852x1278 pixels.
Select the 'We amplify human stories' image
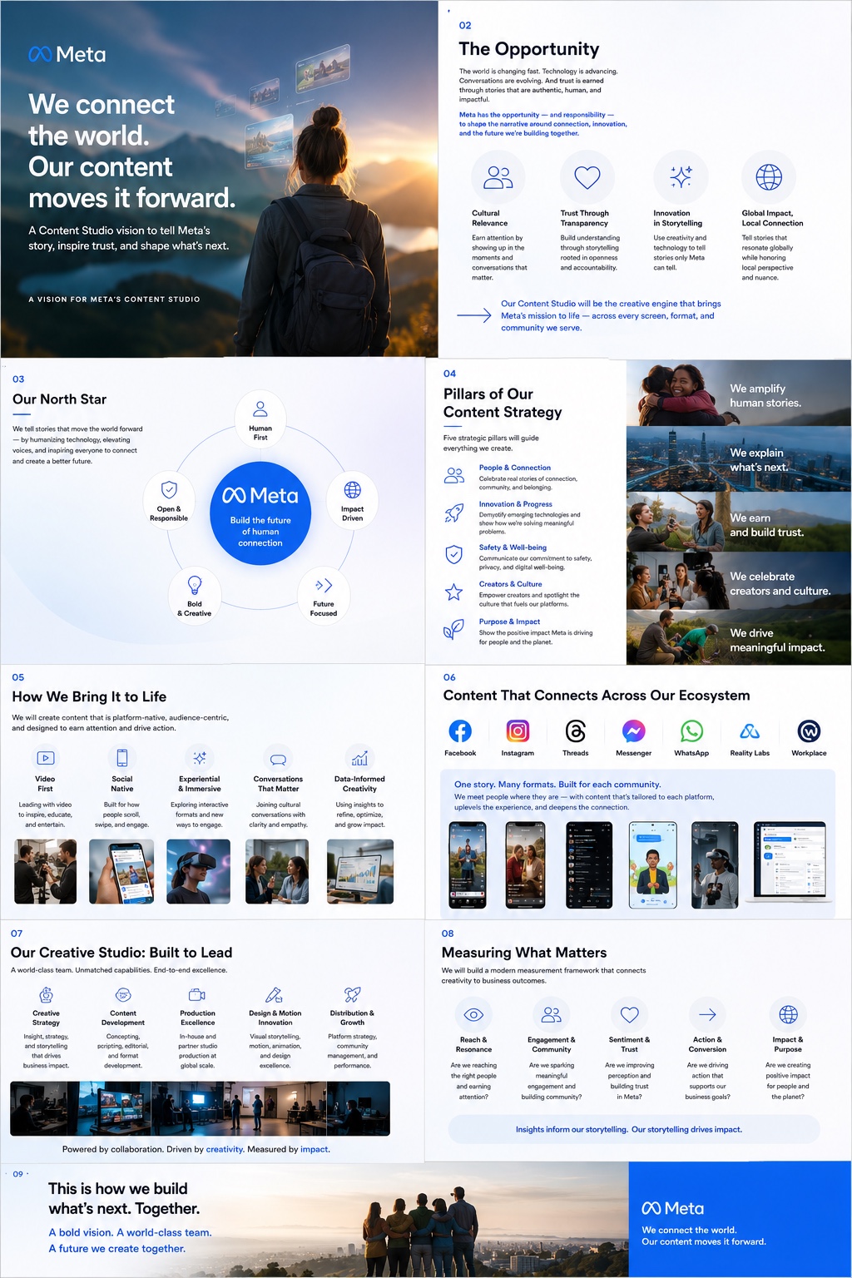pos(739,393)
